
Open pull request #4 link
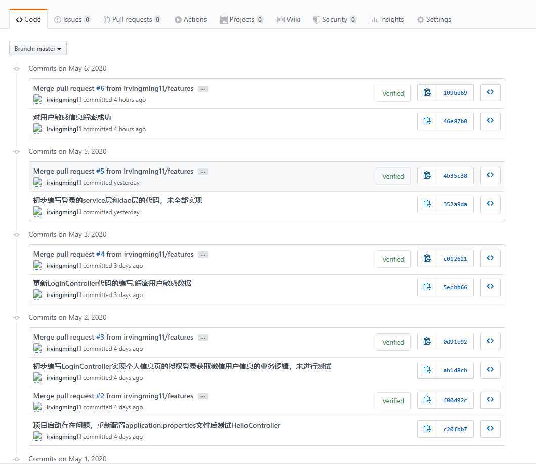coord(100,254)
